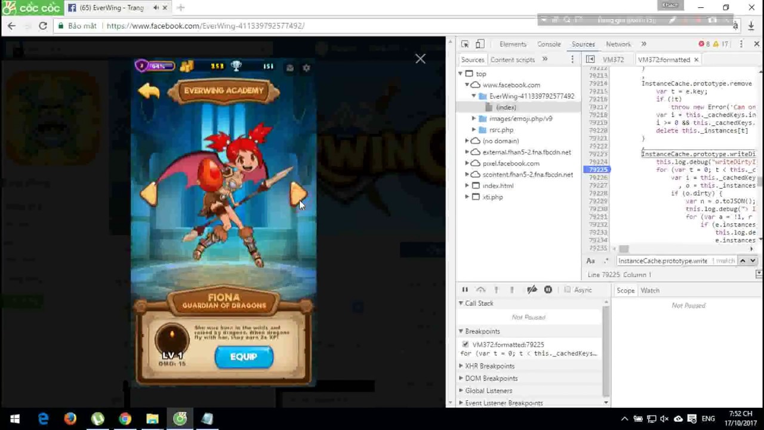Screen dimensions: 764x430
Task: Step into next function call
Action: [x=496, y=290]
